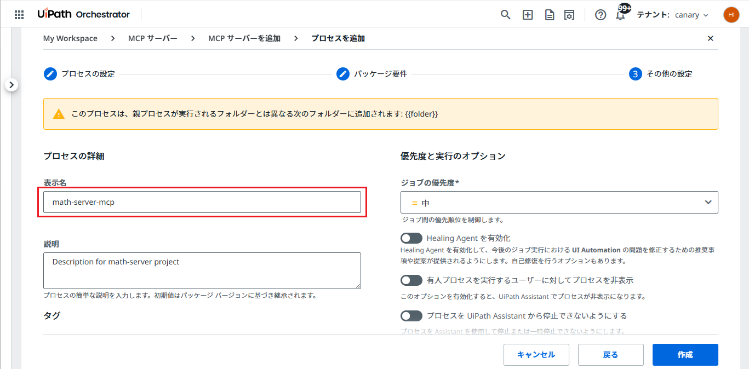
Task: Go to My Workspace breadcrumb
Action: [70, 38]
